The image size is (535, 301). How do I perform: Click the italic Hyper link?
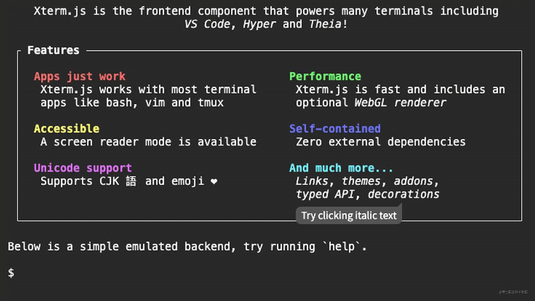[259, 24]
